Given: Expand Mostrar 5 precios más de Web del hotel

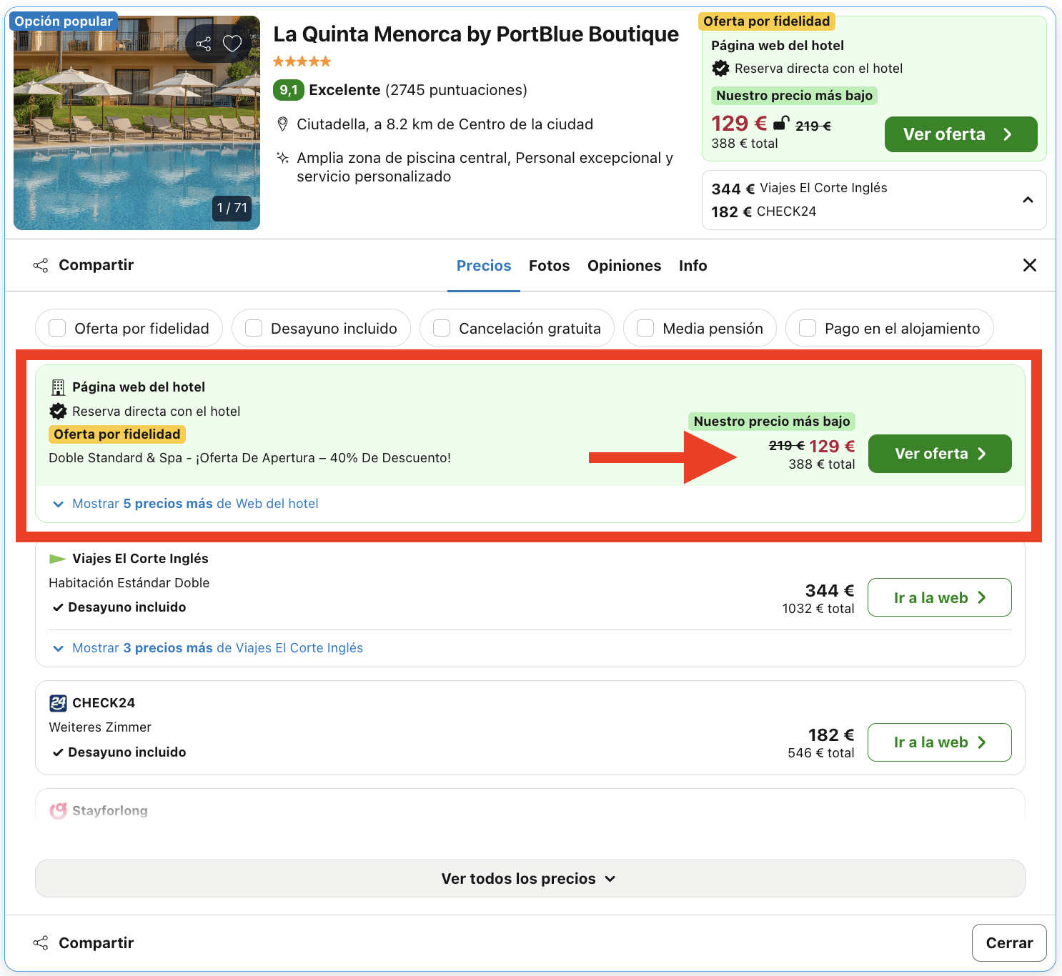Looking at the screenshot, I should pos(194,503).
